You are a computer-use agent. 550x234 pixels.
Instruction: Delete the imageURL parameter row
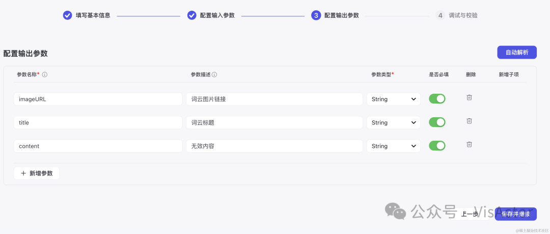(x=469, y=98)
